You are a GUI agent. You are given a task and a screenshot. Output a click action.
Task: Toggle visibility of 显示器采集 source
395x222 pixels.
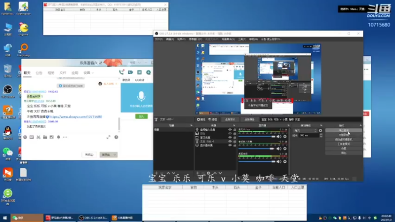pyautogui.click(x=230, y=145)
